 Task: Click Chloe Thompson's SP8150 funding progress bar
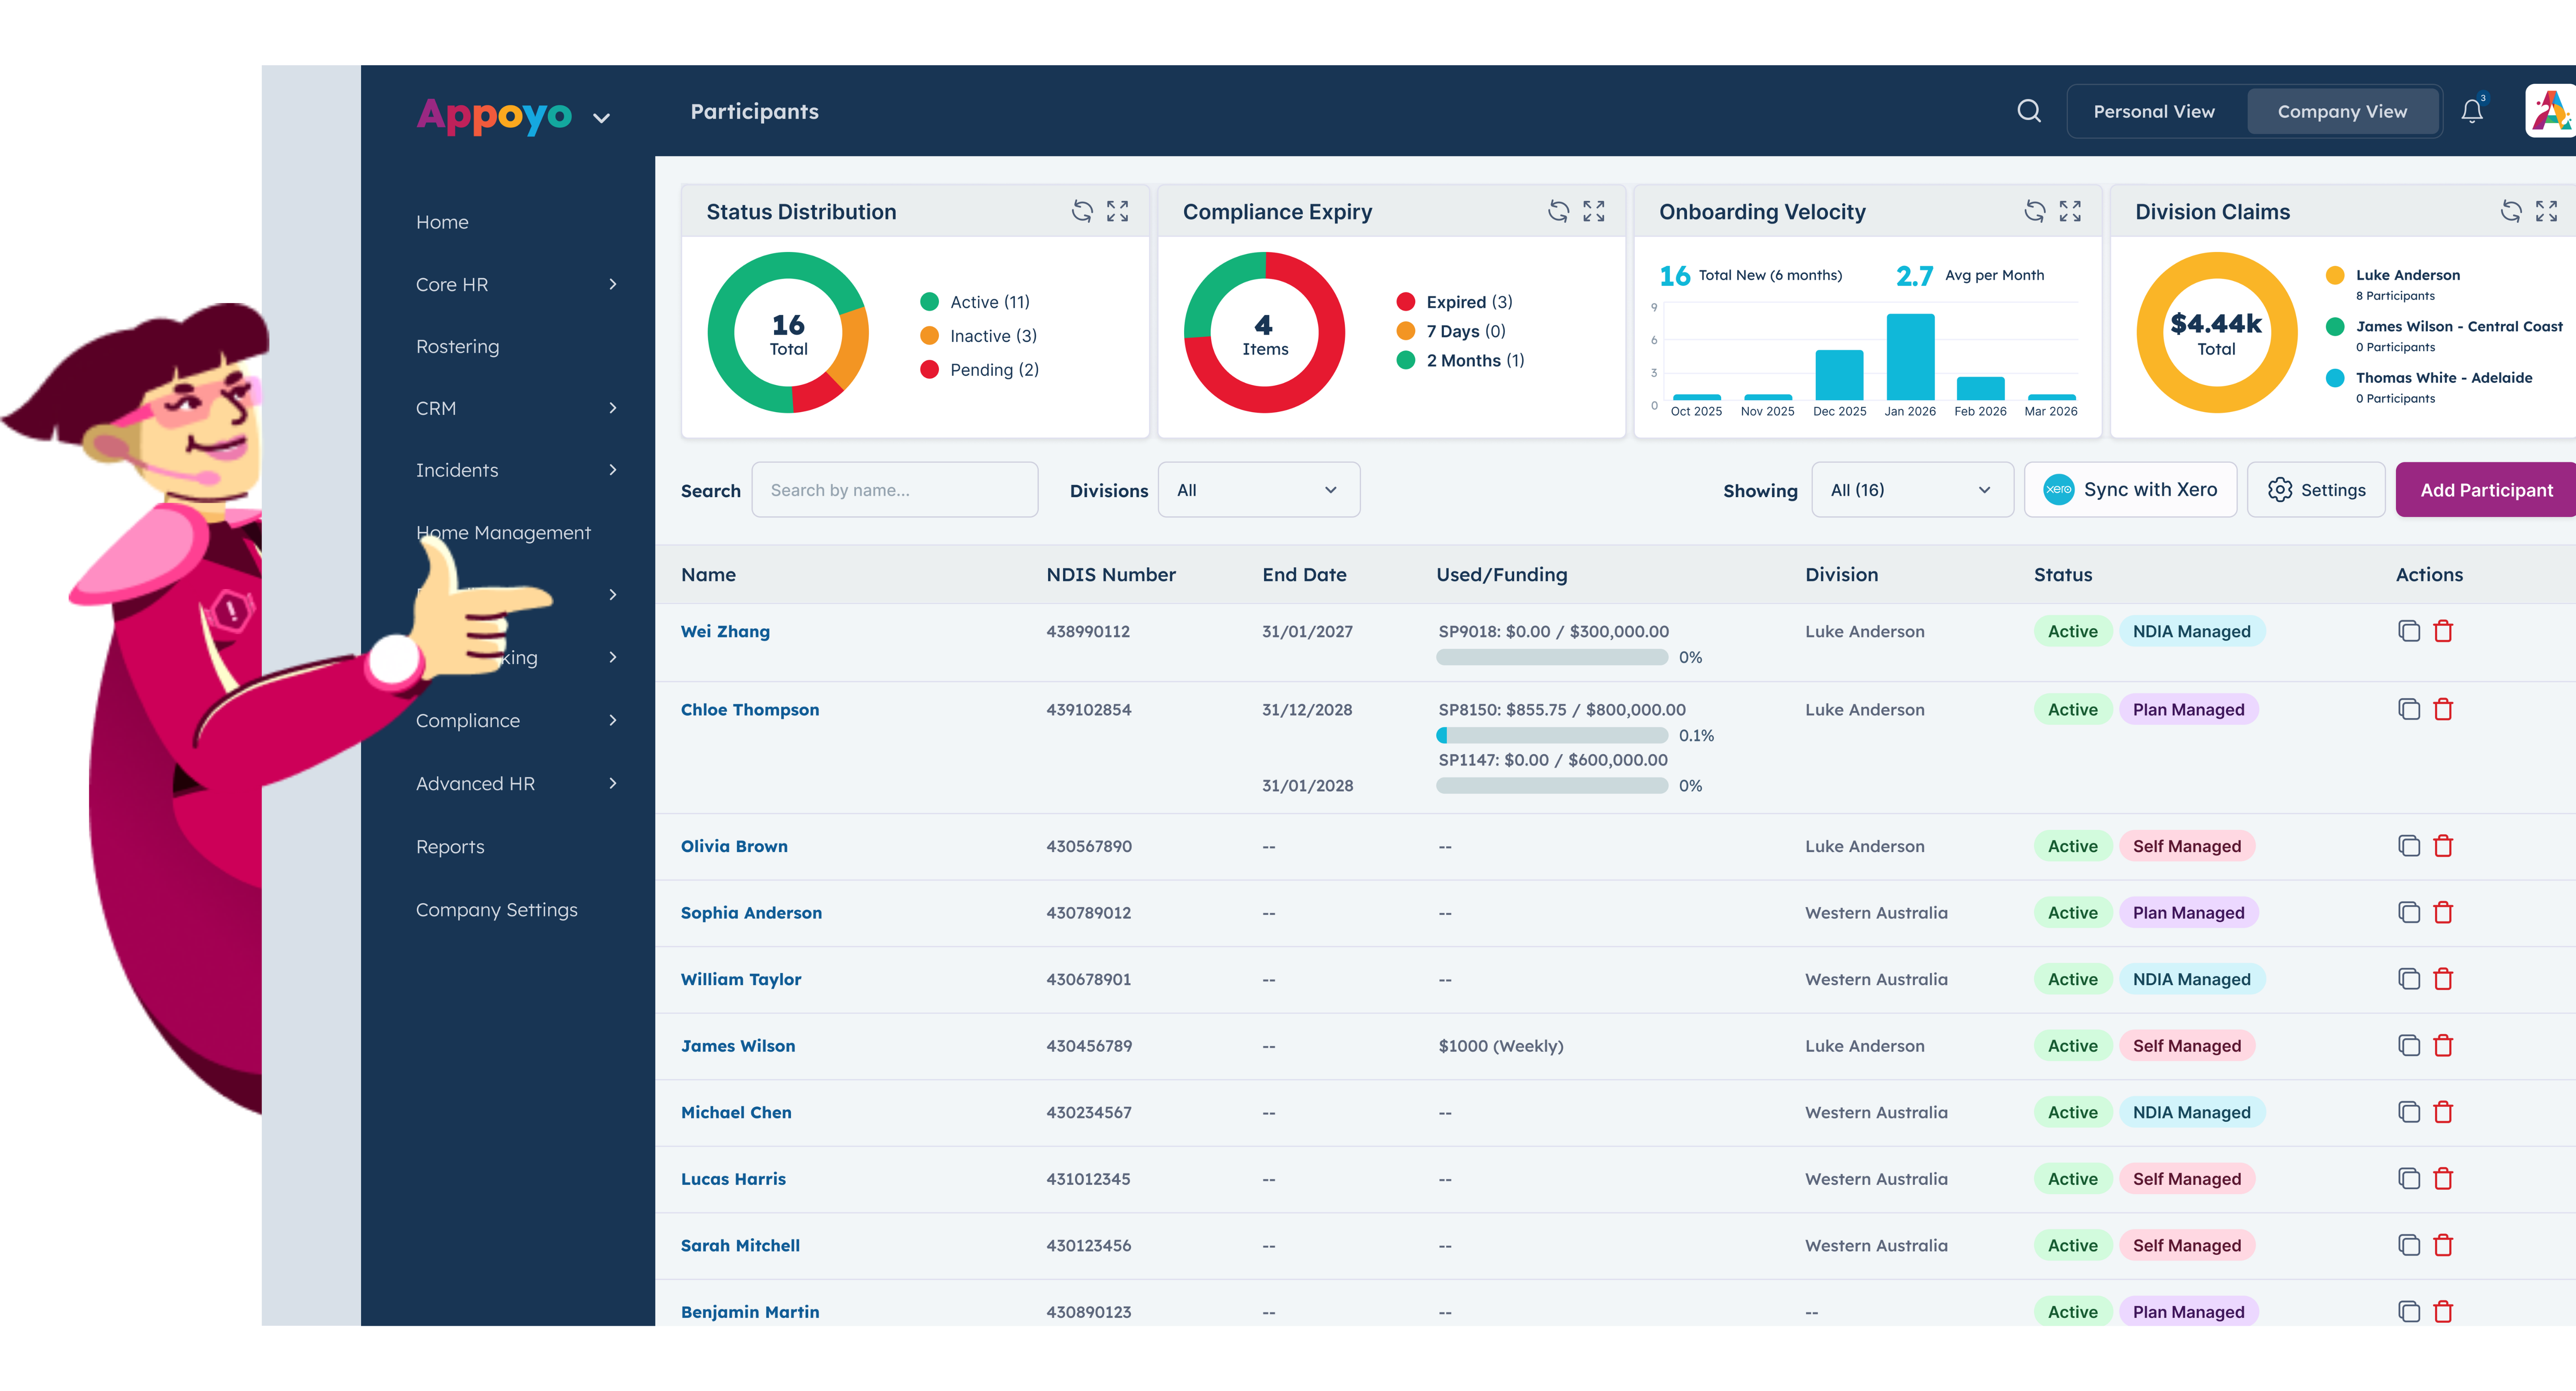[1552, 735]
